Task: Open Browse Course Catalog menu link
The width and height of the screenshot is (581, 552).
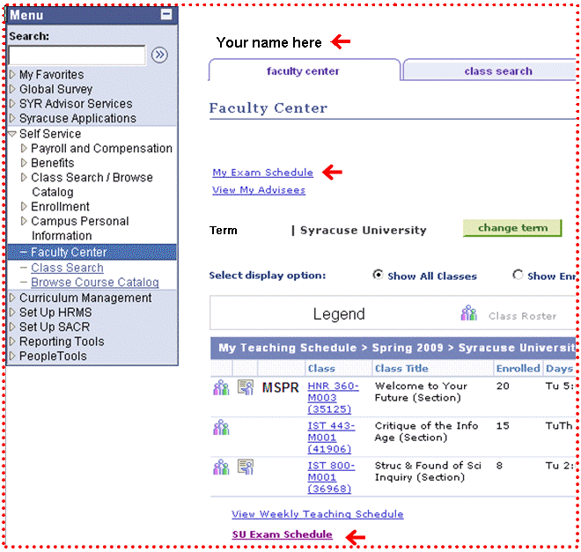Action: [x=95, y=283]
